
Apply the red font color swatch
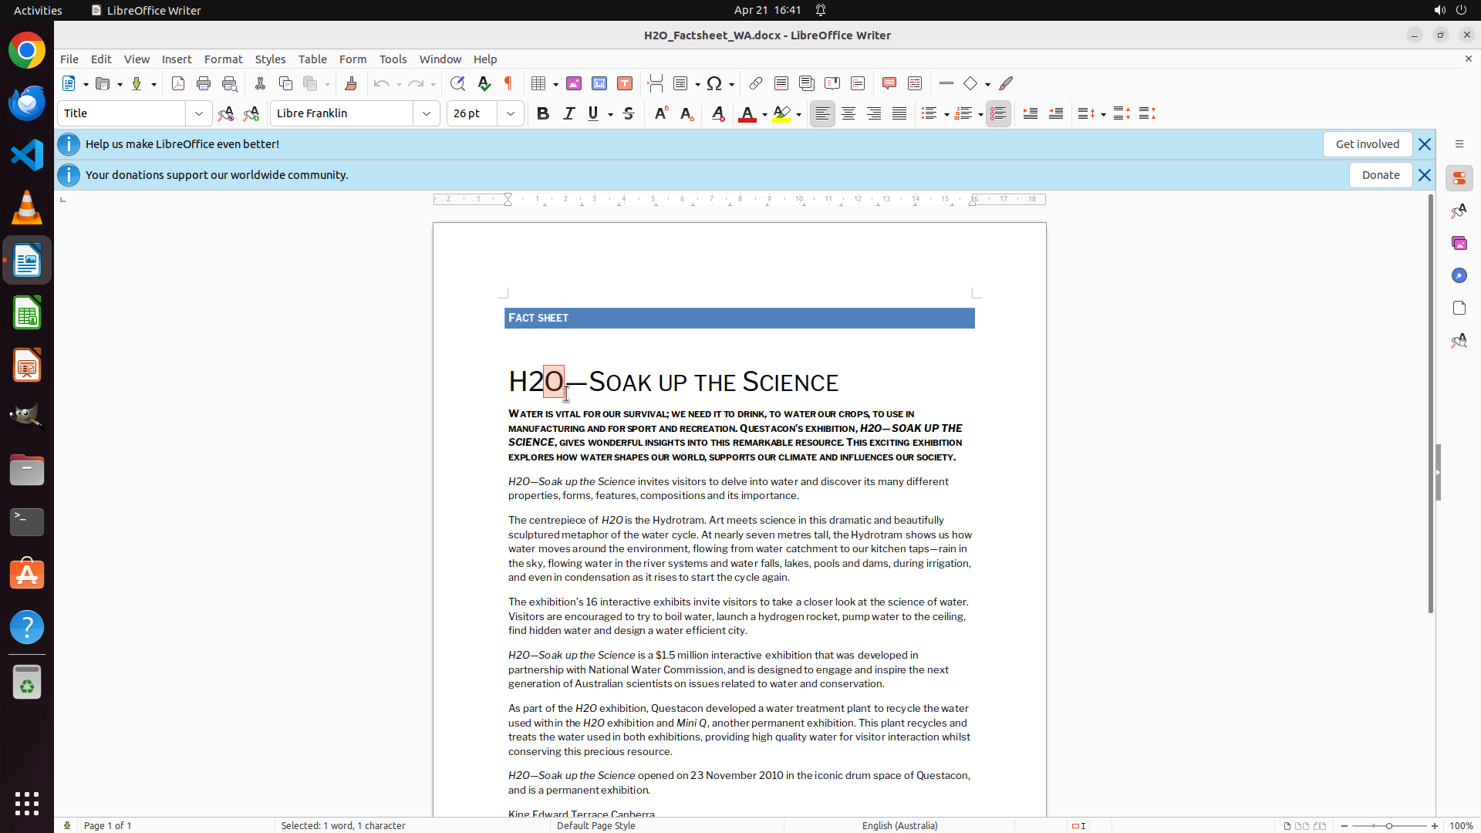coord(747,113)
